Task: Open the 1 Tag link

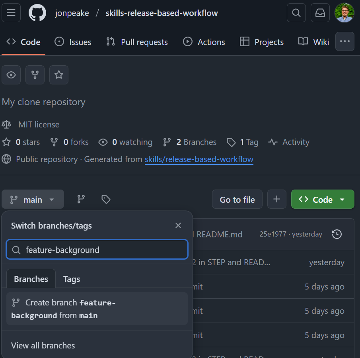Action: coord(242,142)
